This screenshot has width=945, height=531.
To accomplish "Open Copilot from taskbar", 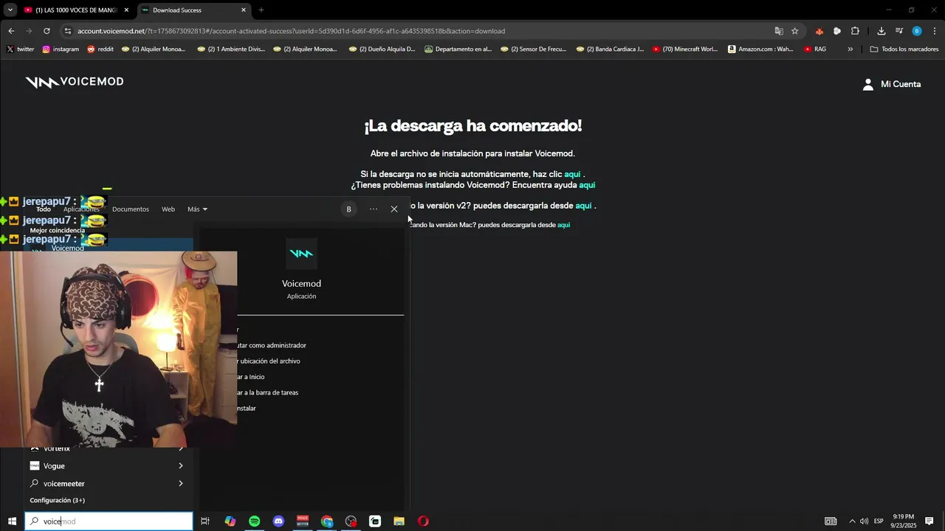I will coord(230,521).
